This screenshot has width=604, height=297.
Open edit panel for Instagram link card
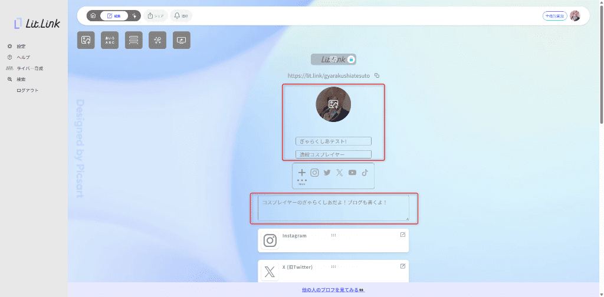tap(403, 235)
